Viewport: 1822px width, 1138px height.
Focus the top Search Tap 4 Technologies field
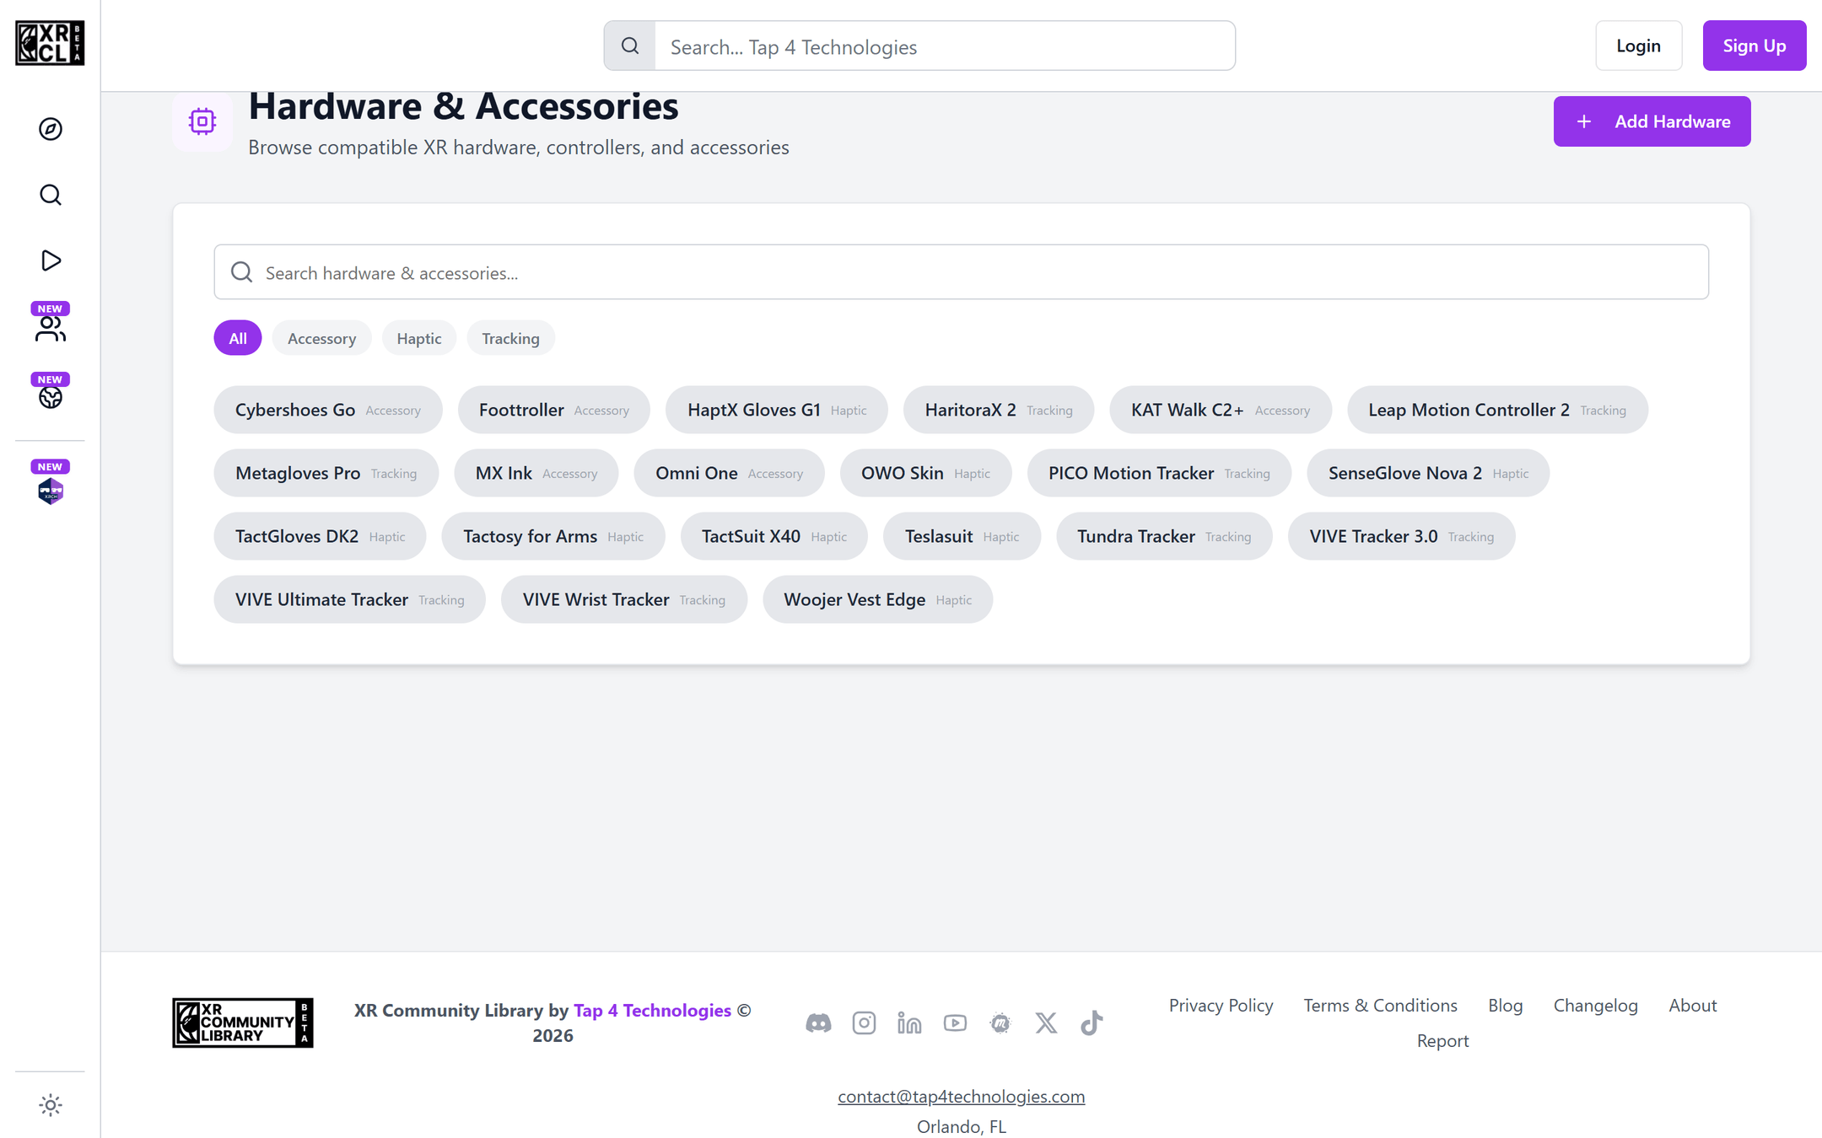[x=945, y=46]
